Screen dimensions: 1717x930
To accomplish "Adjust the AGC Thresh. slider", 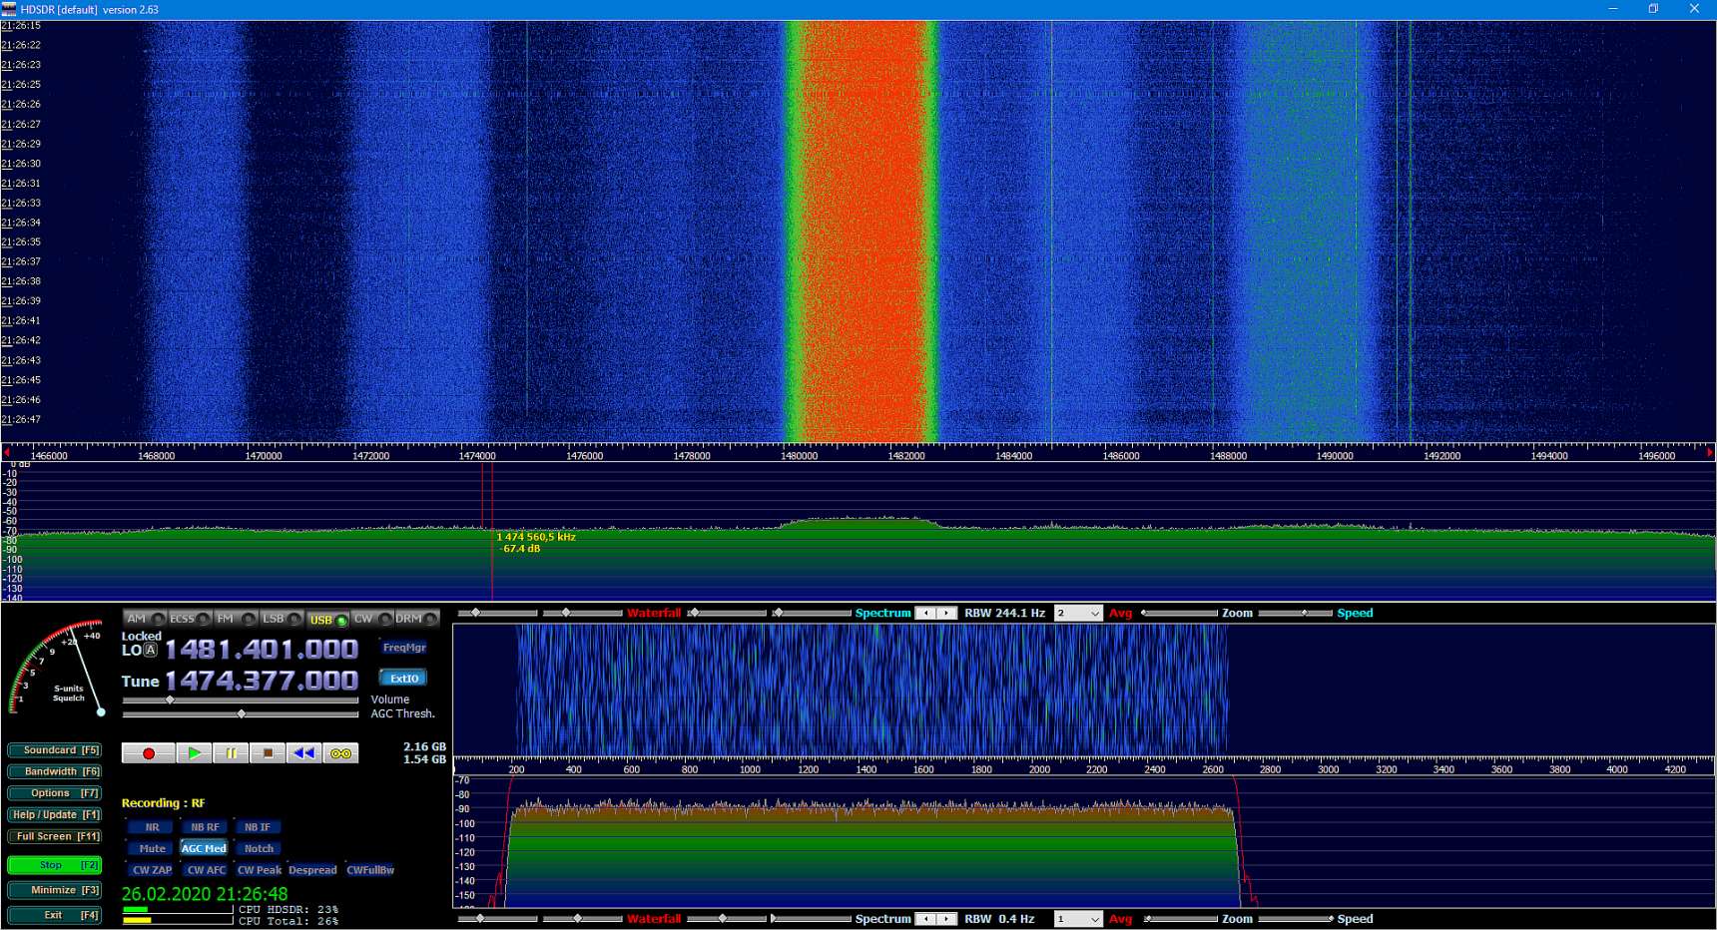I will 241,714.
